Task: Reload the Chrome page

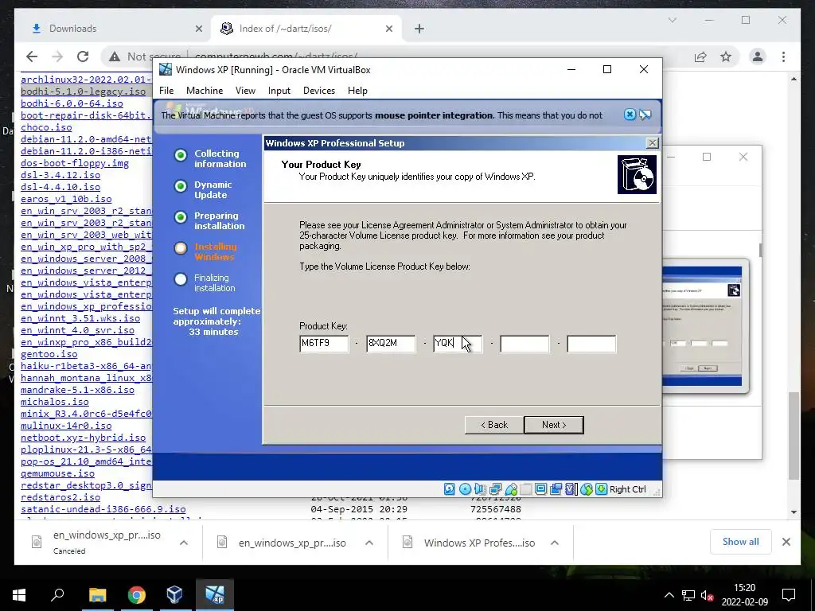Action: (x=83, y=56)
